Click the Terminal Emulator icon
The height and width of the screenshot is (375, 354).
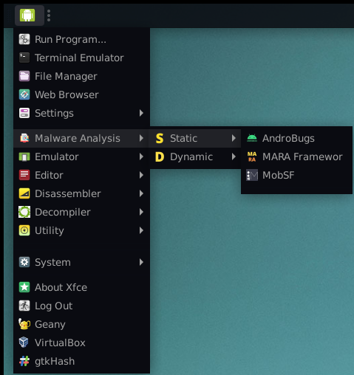pos(24,58)
